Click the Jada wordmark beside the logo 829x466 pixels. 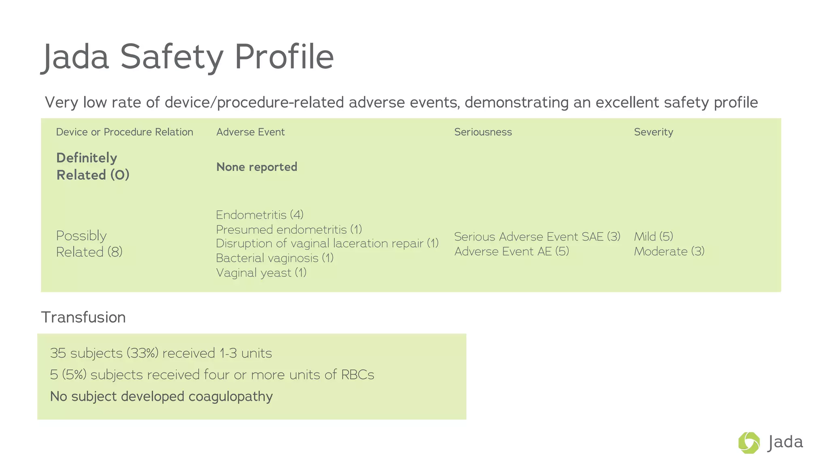785,443
